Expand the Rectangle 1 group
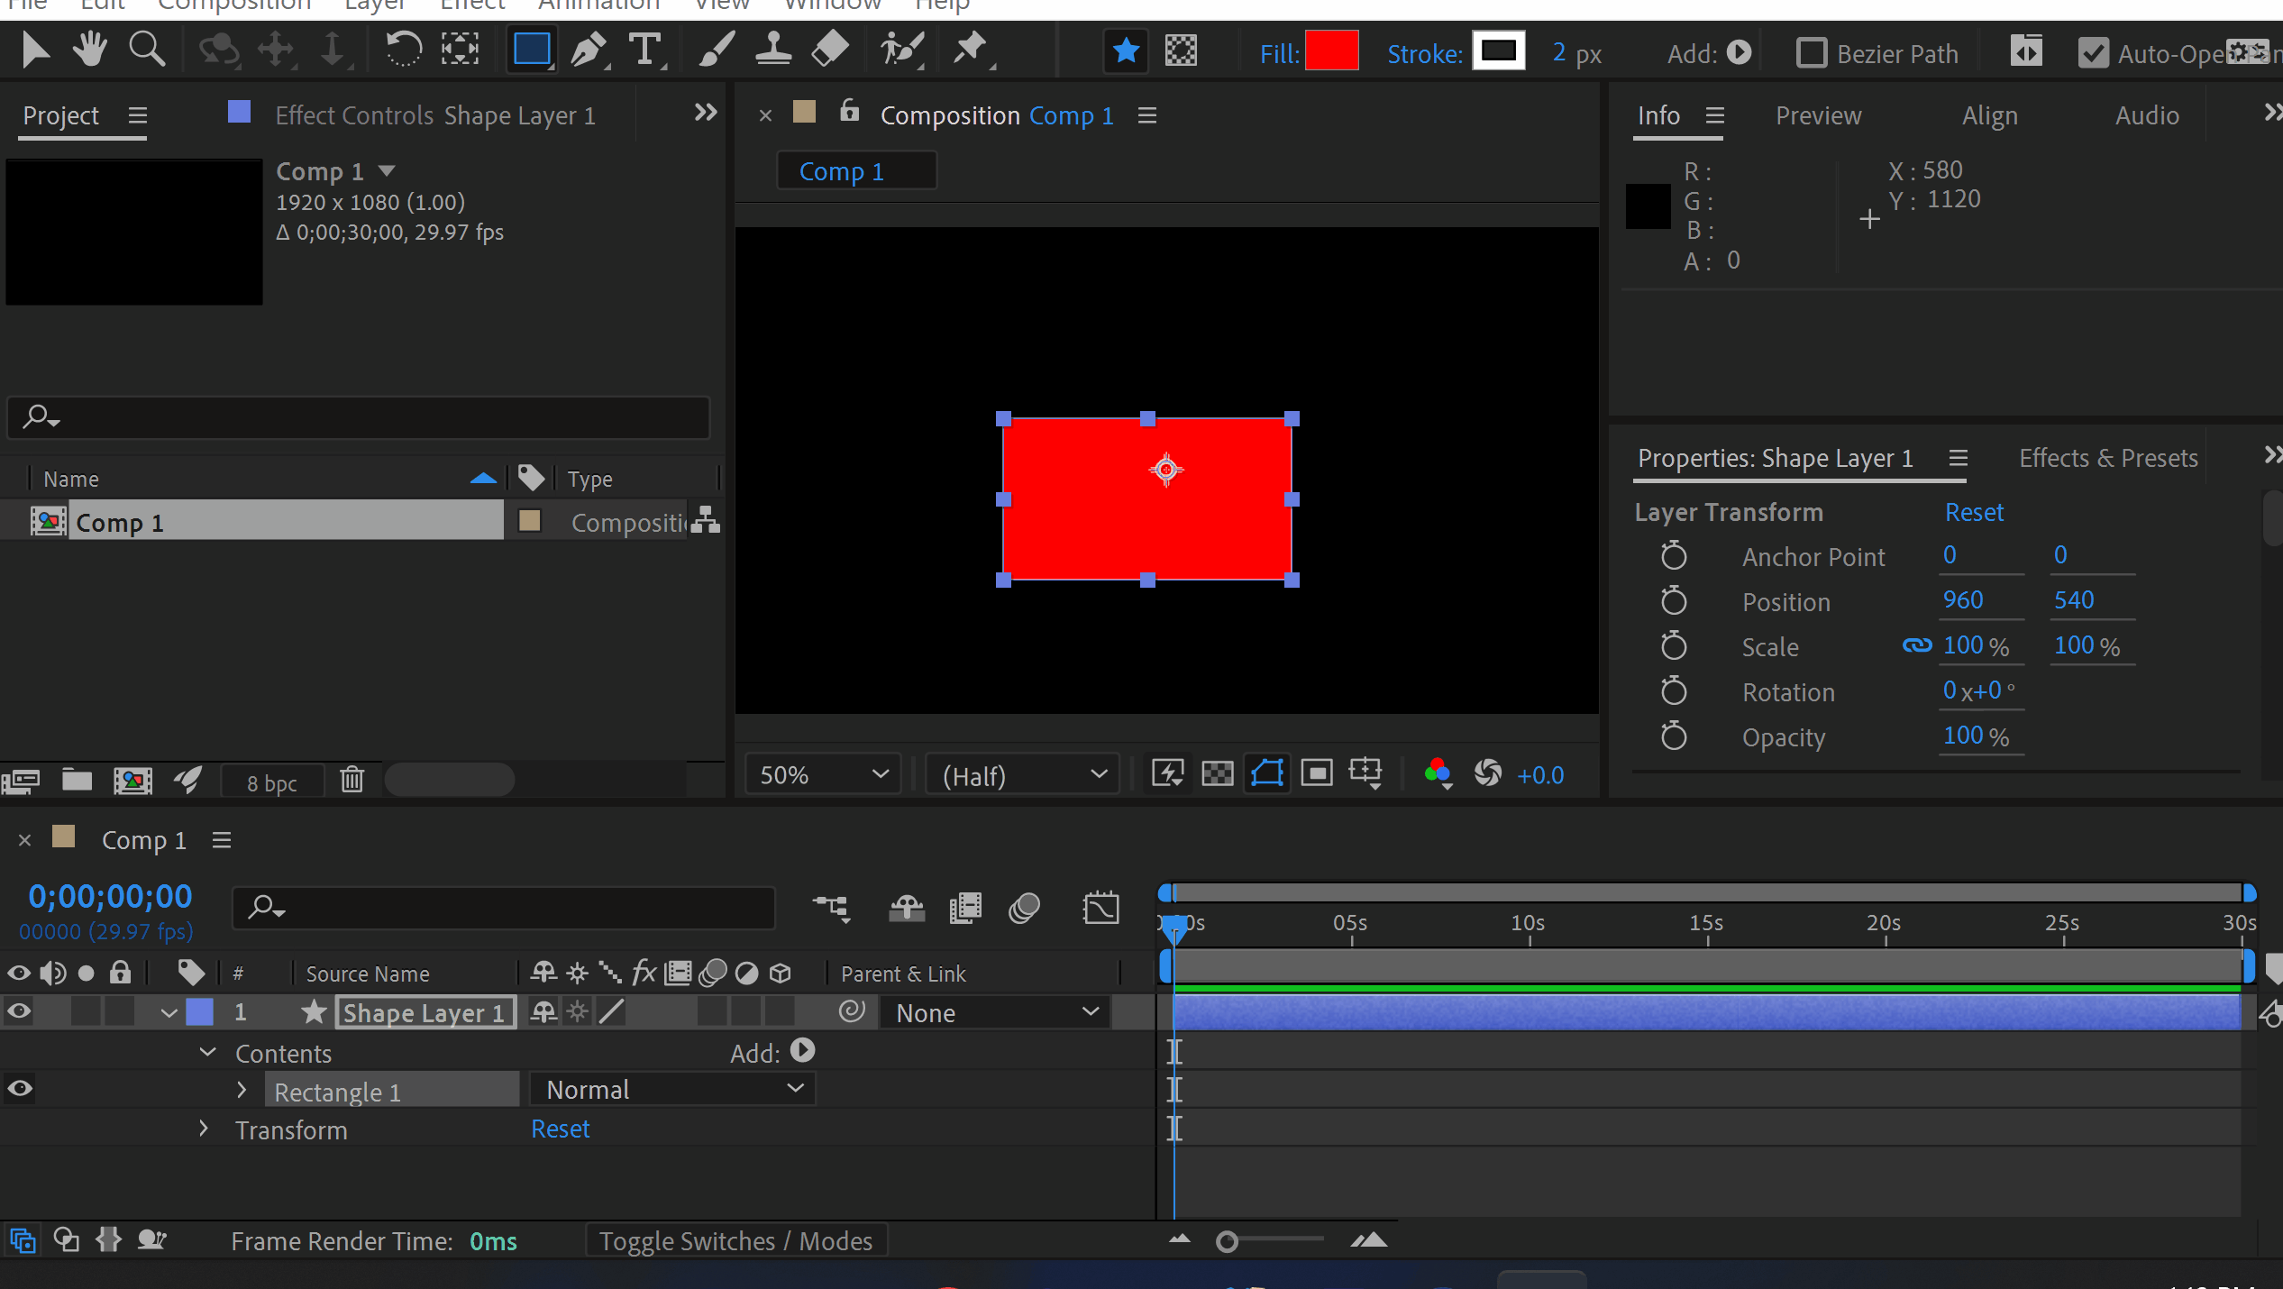The width and height of the screenshot is (2283, 1289). [x=241, y=1091]
